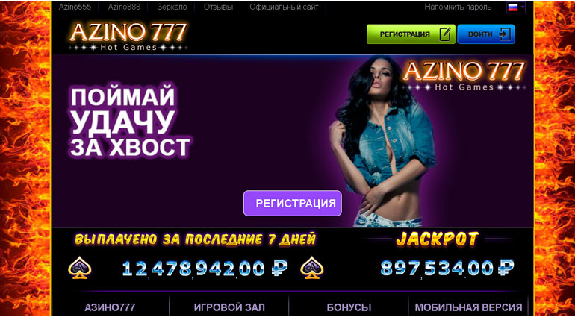Click the door-arrow icon on Войти

505,34
